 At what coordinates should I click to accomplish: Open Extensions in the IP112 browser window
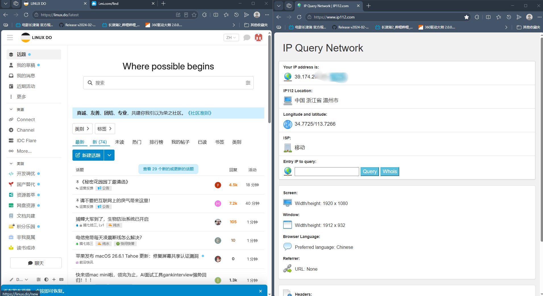tap(477, 17)
